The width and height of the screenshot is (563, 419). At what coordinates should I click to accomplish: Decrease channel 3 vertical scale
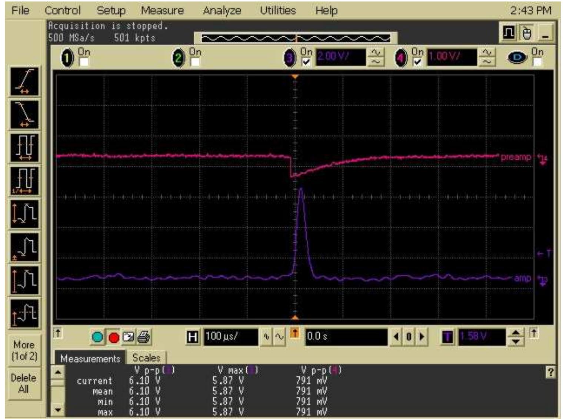(376, 62)
